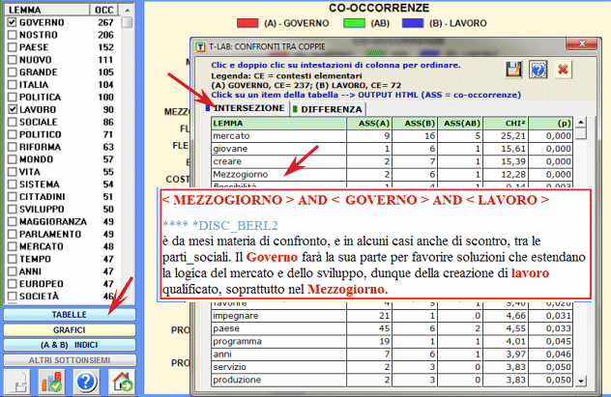This screenshot has height=397, width=611.
Task: Check the EUROPEO checkbox
Action: (12, 284)
